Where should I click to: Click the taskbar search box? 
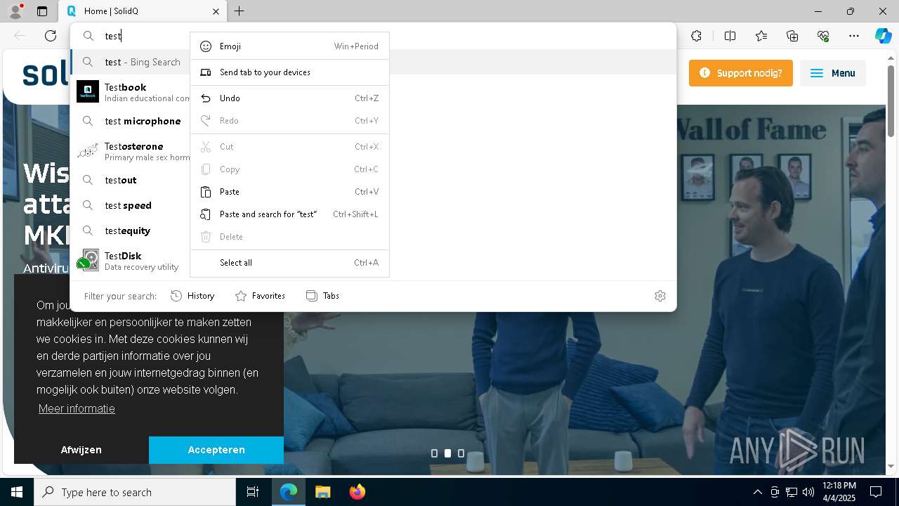tap(135, 492)
